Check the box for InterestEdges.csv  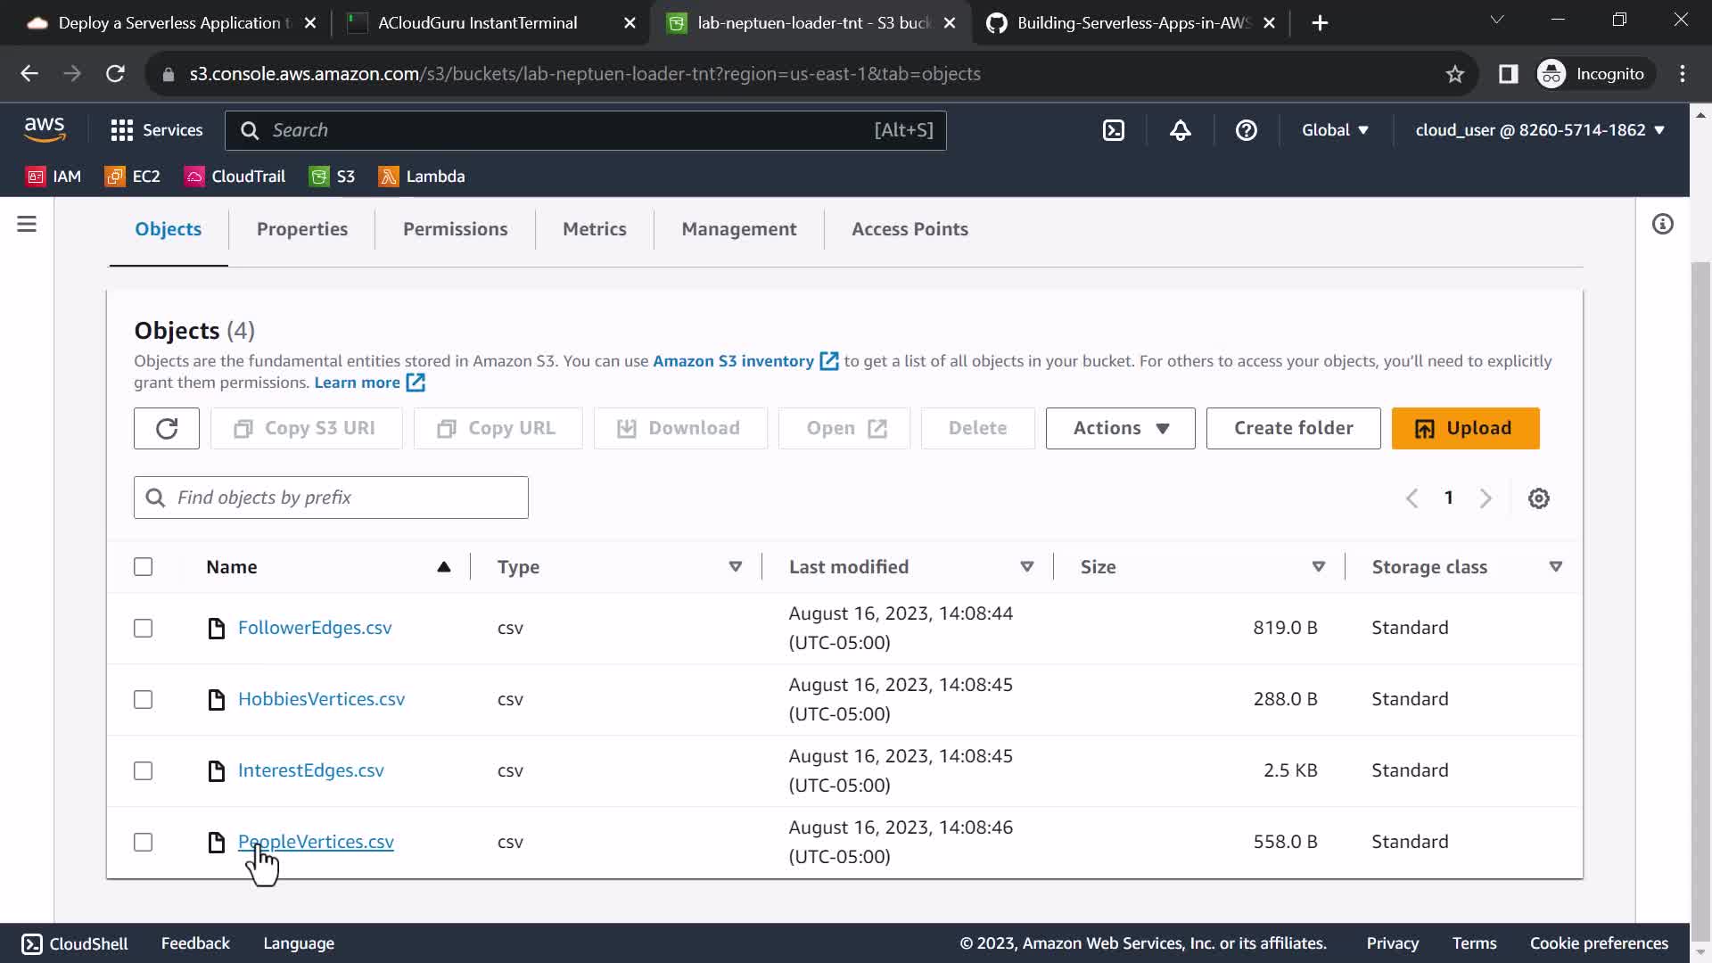(x=144, y=771)
